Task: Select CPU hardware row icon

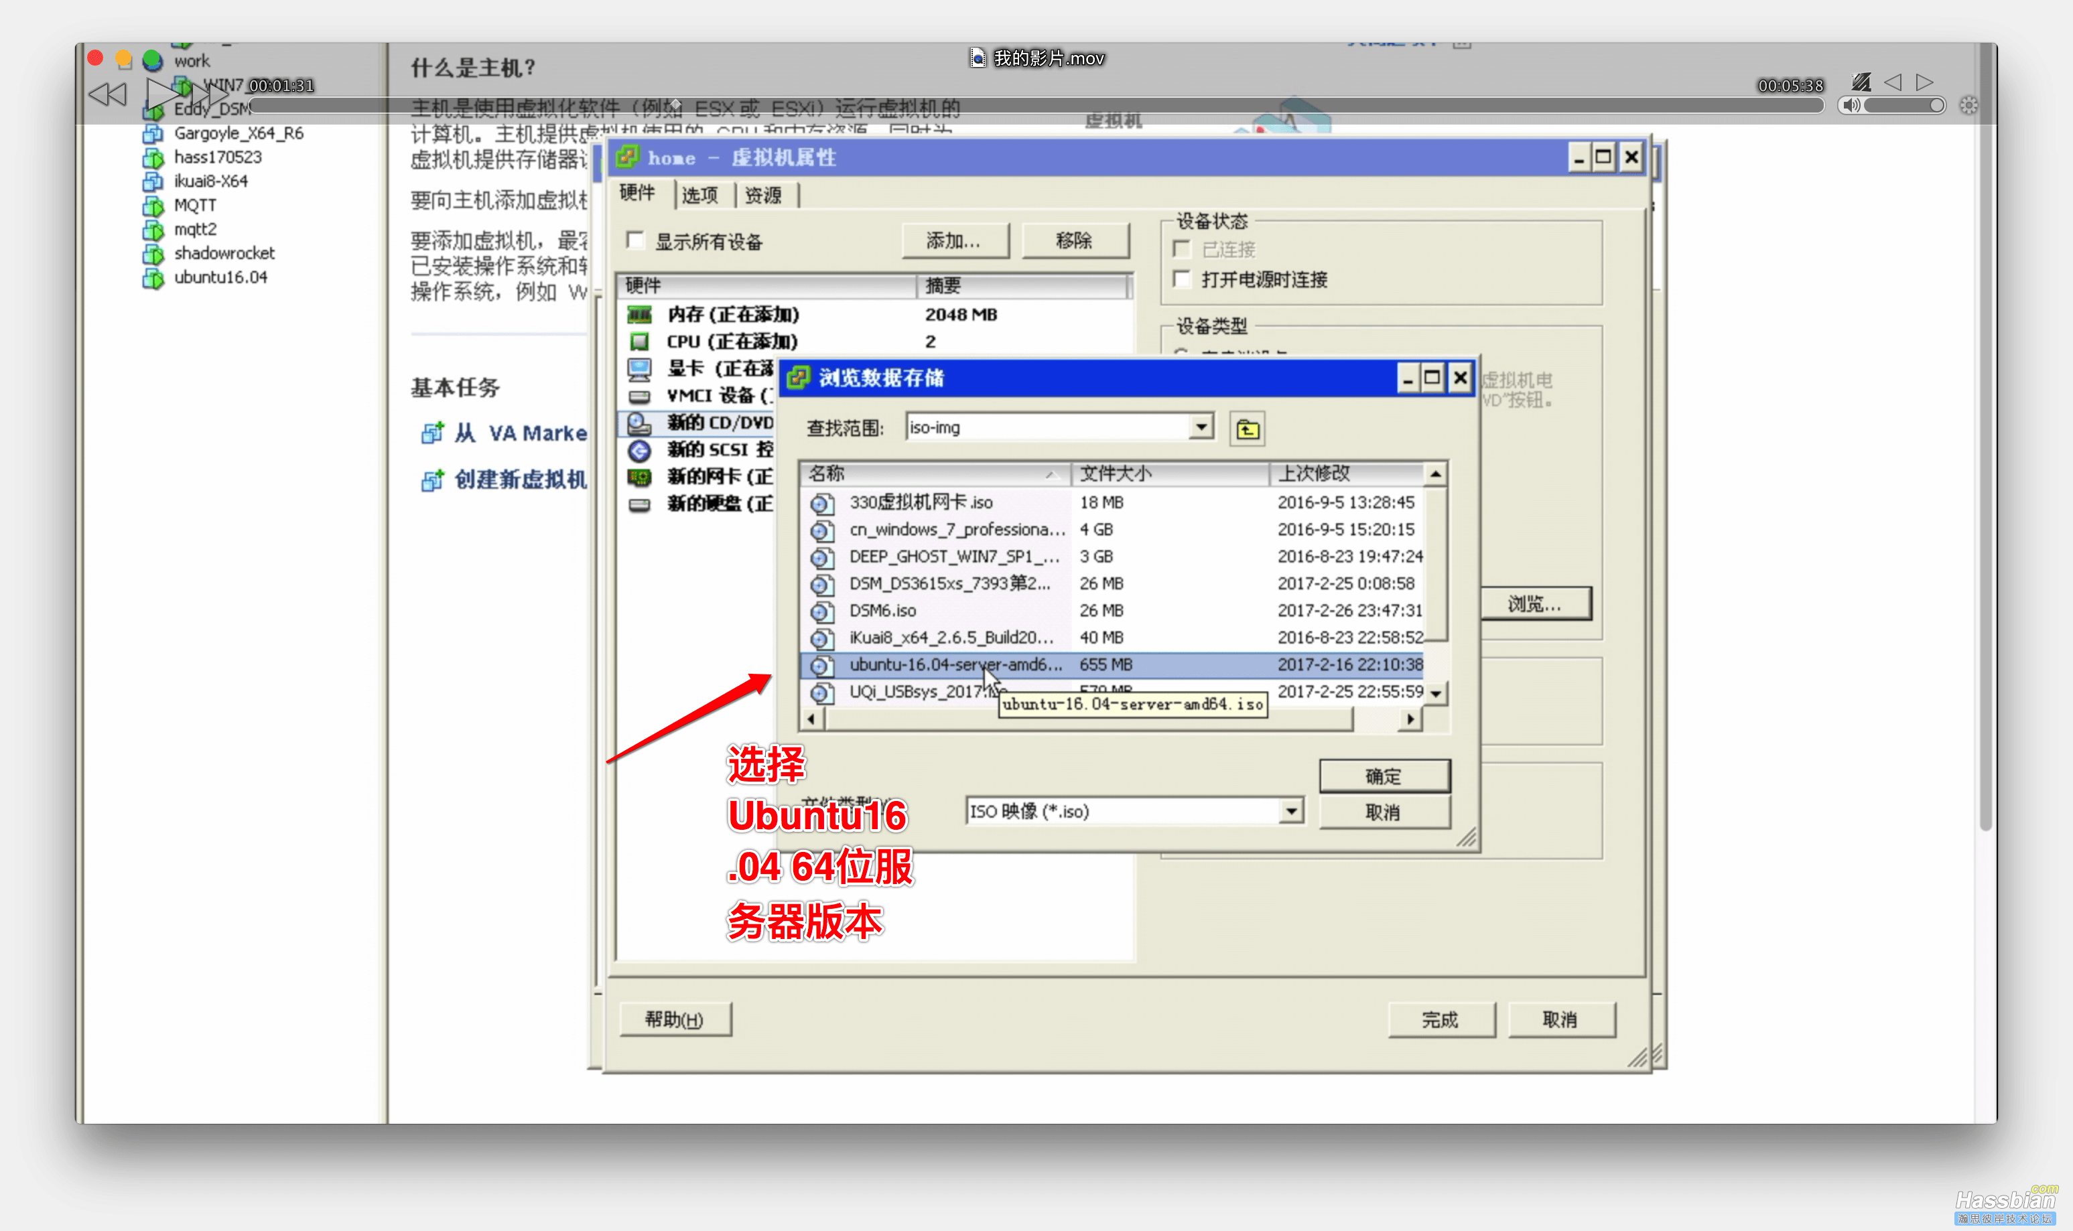Action: coord(639,341)
